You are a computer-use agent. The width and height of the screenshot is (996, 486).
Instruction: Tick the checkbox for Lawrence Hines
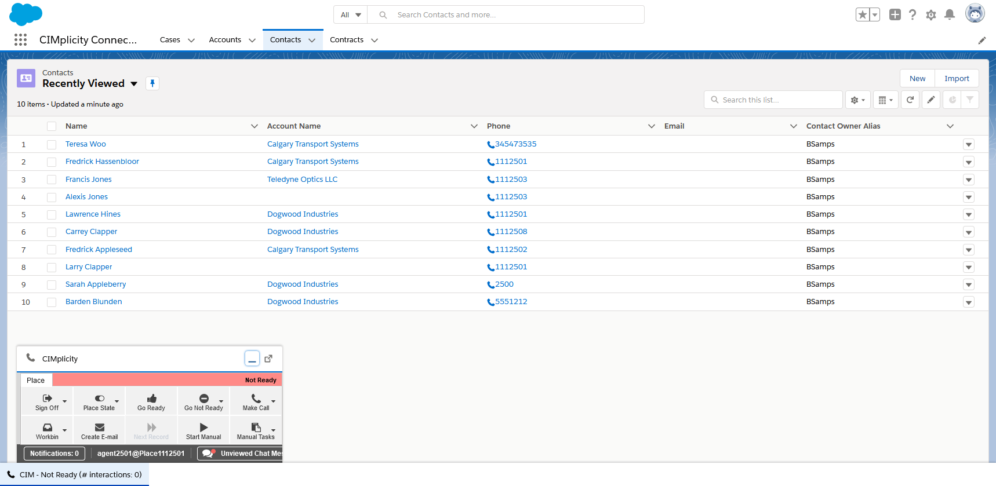click(x=52, y=214)
